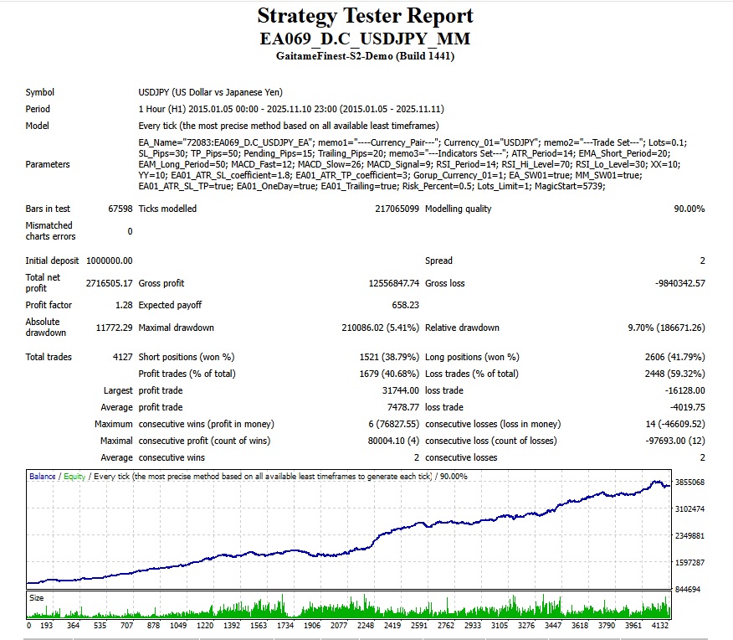
Task: Click the Size label in volume panel
Action: 37,598
